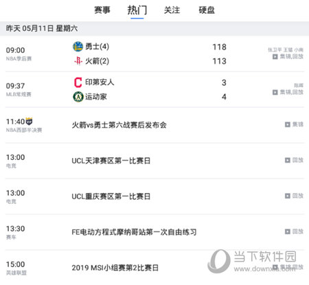Click the 英雄联盟 category label

pyautogui.click(x=16, y=273)
